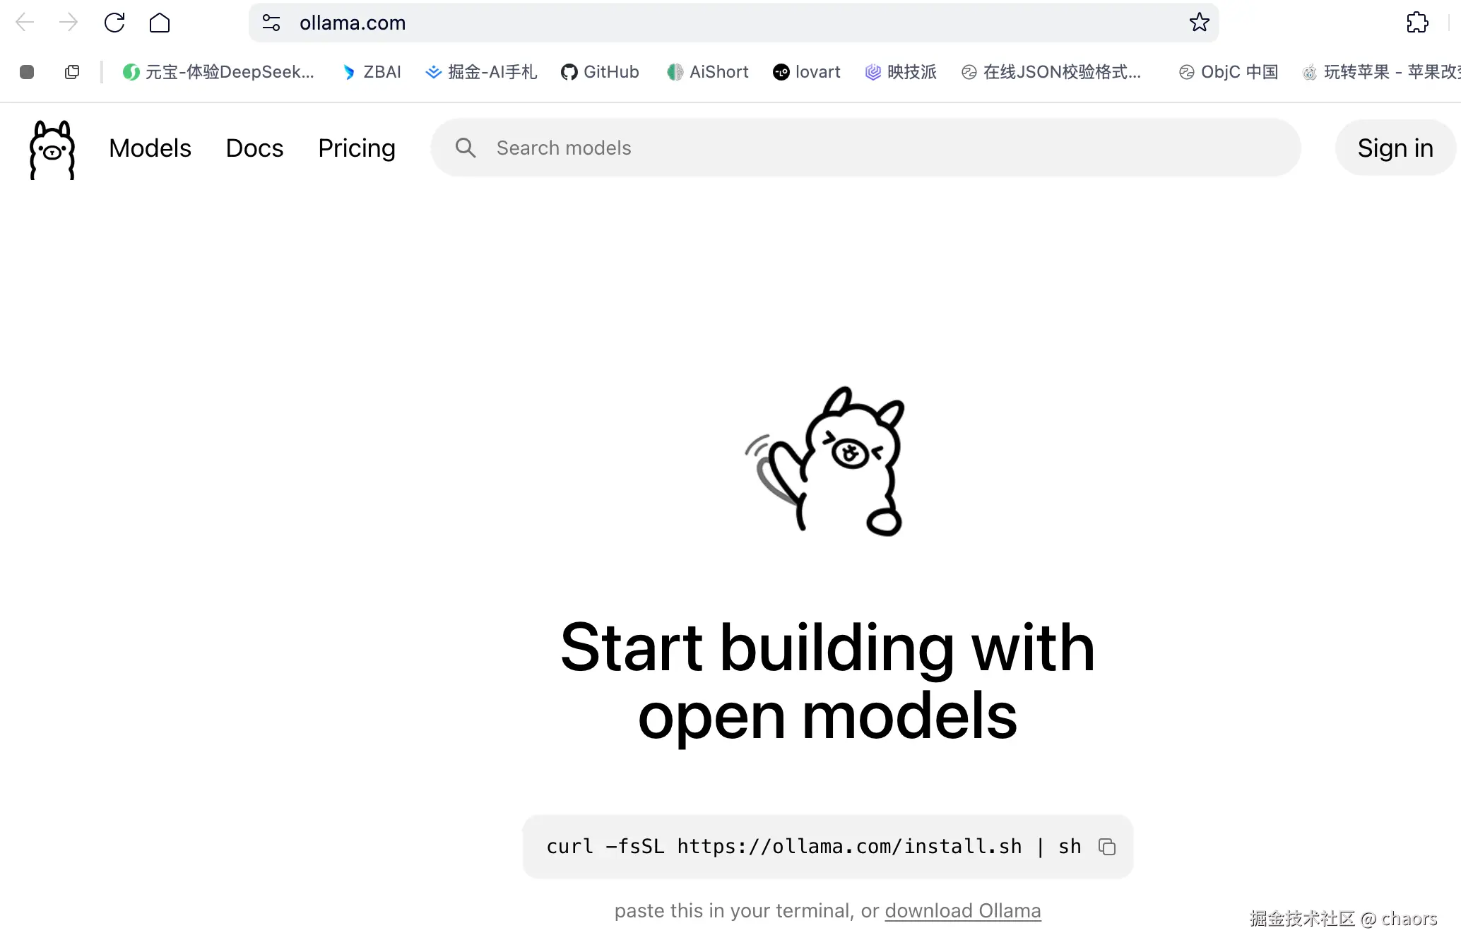The width and height of the screenshot is (1461, 952).
Task: Copy the curl install command
Action: [1106, 846]
